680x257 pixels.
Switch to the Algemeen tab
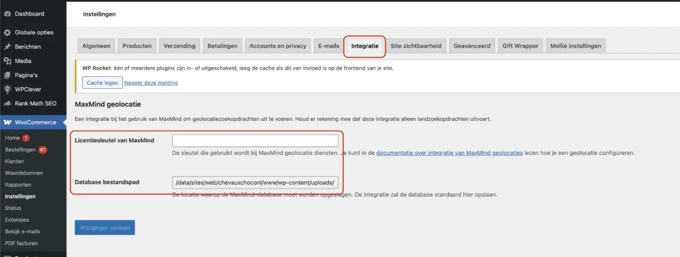tap(96, 46)
